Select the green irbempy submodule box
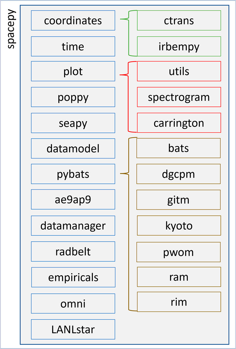The height and width of the screenshot is (349, 236). click(179, 46)
